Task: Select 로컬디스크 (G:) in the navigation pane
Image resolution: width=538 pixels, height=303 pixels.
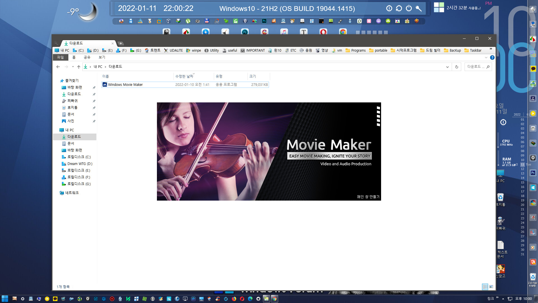Action: (x=76, y=184)
